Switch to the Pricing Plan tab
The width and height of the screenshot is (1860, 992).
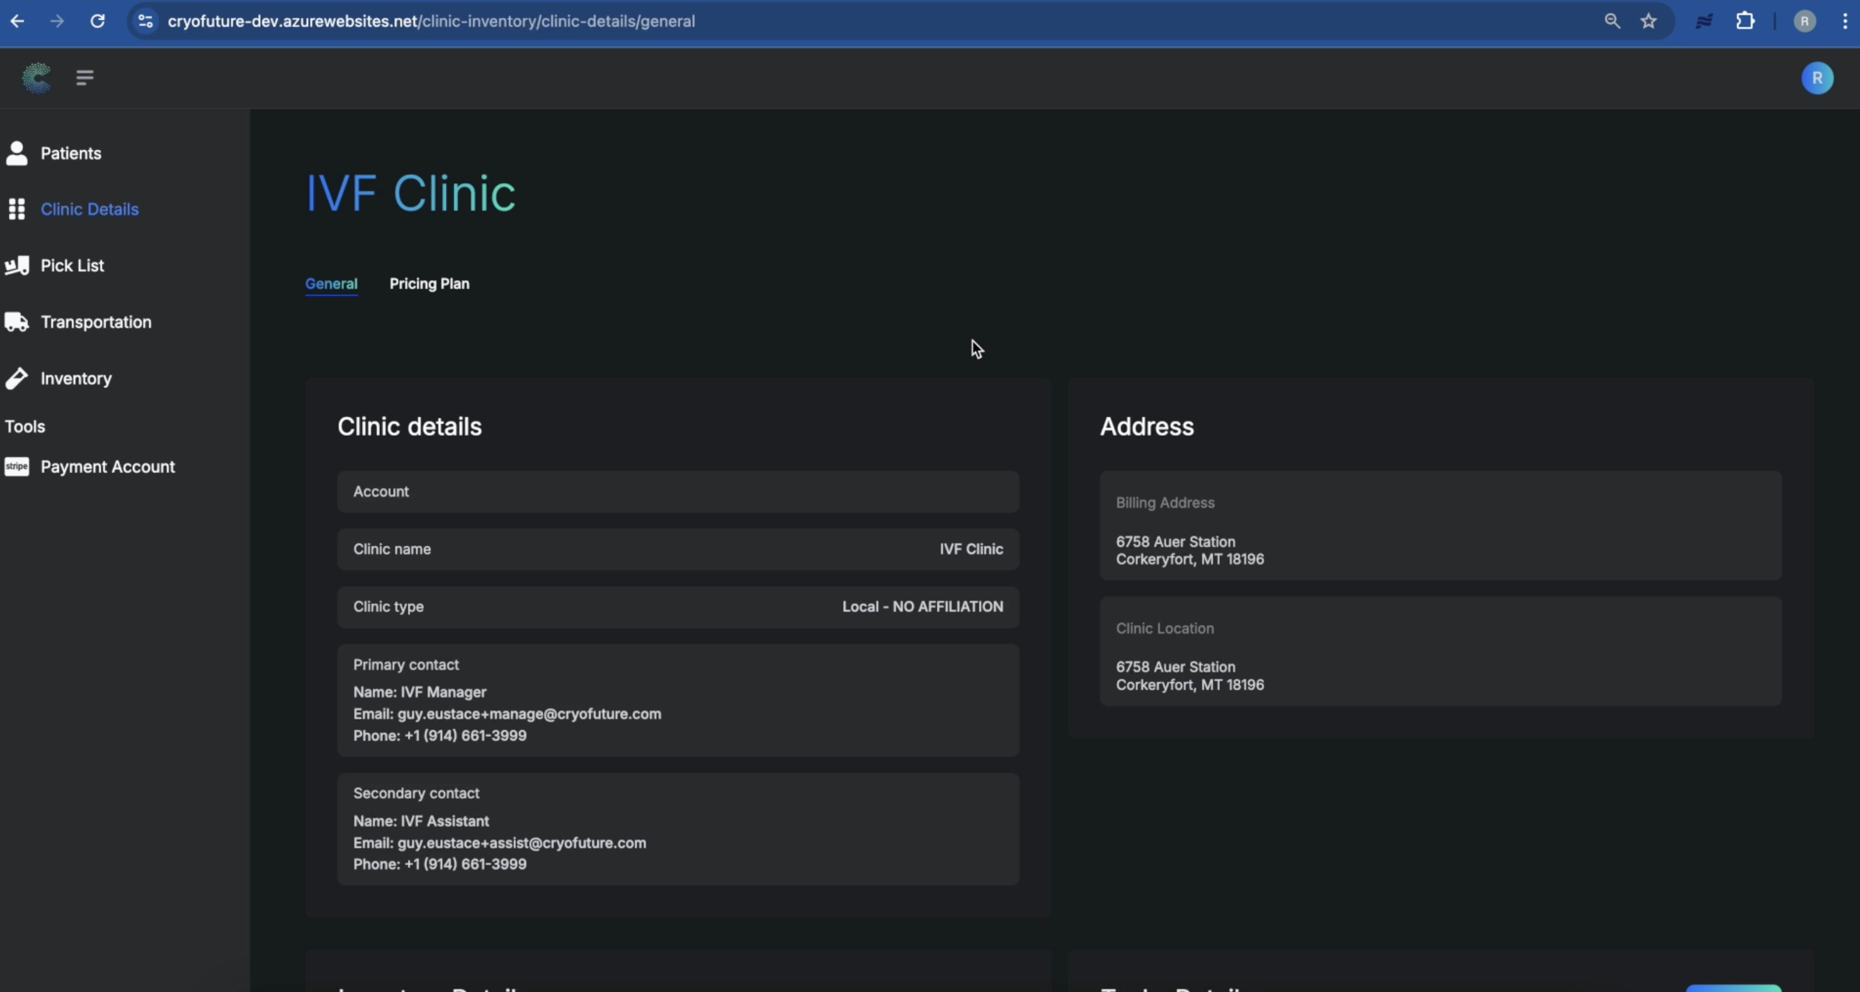(430, 284)
